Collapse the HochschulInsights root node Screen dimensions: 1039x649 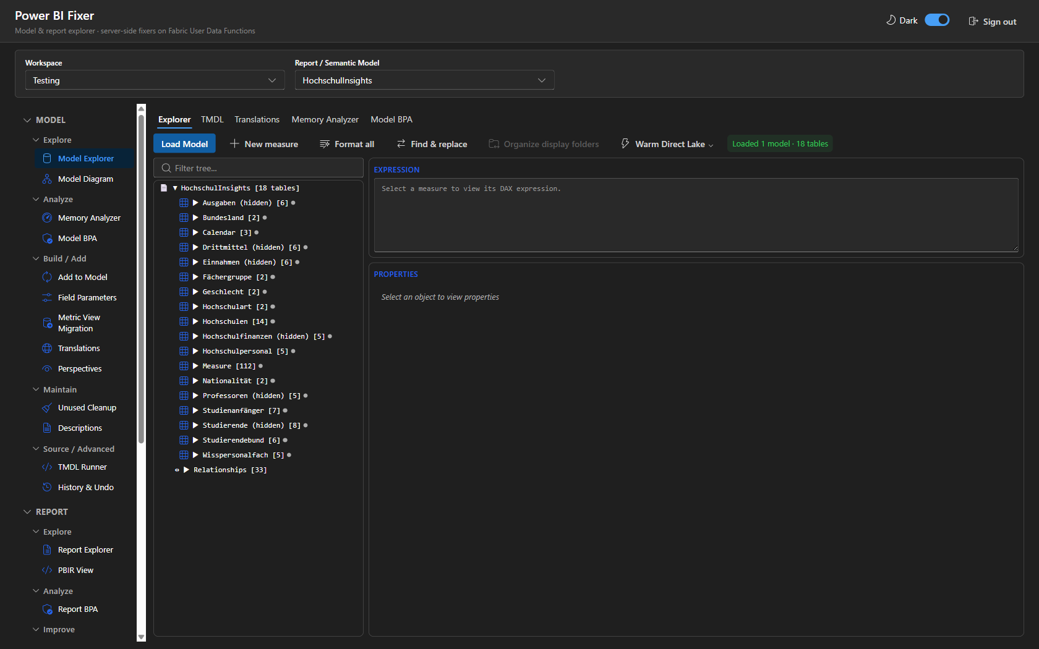(x=175, y=188)
